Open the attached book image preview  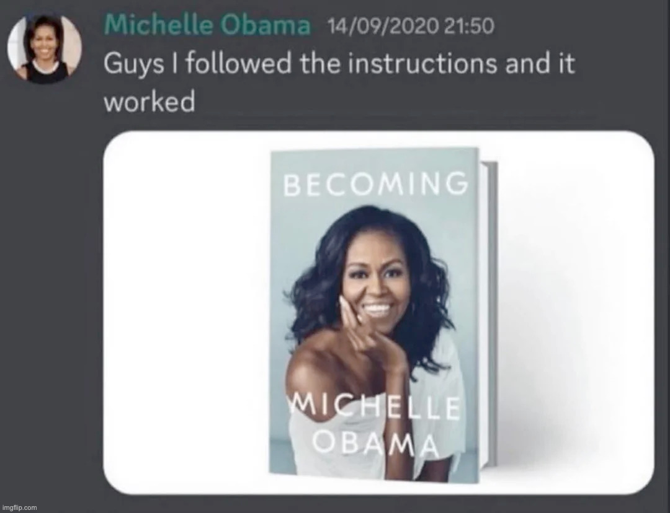378,312
